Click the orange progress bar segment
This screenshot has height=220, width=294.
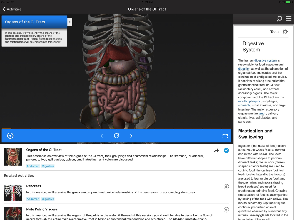point(6,128)
